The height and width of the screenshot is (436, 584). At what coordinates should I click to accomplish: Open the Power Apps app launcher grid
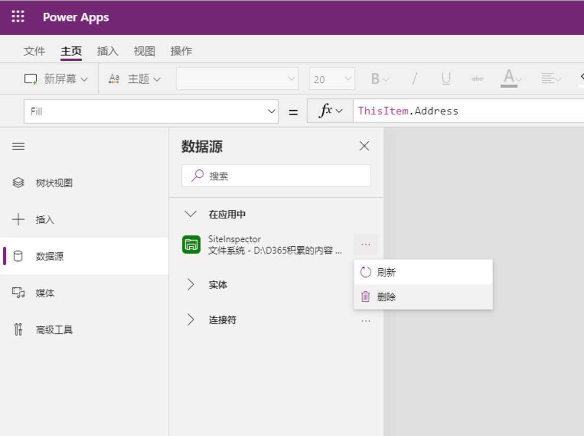(18, 17)
